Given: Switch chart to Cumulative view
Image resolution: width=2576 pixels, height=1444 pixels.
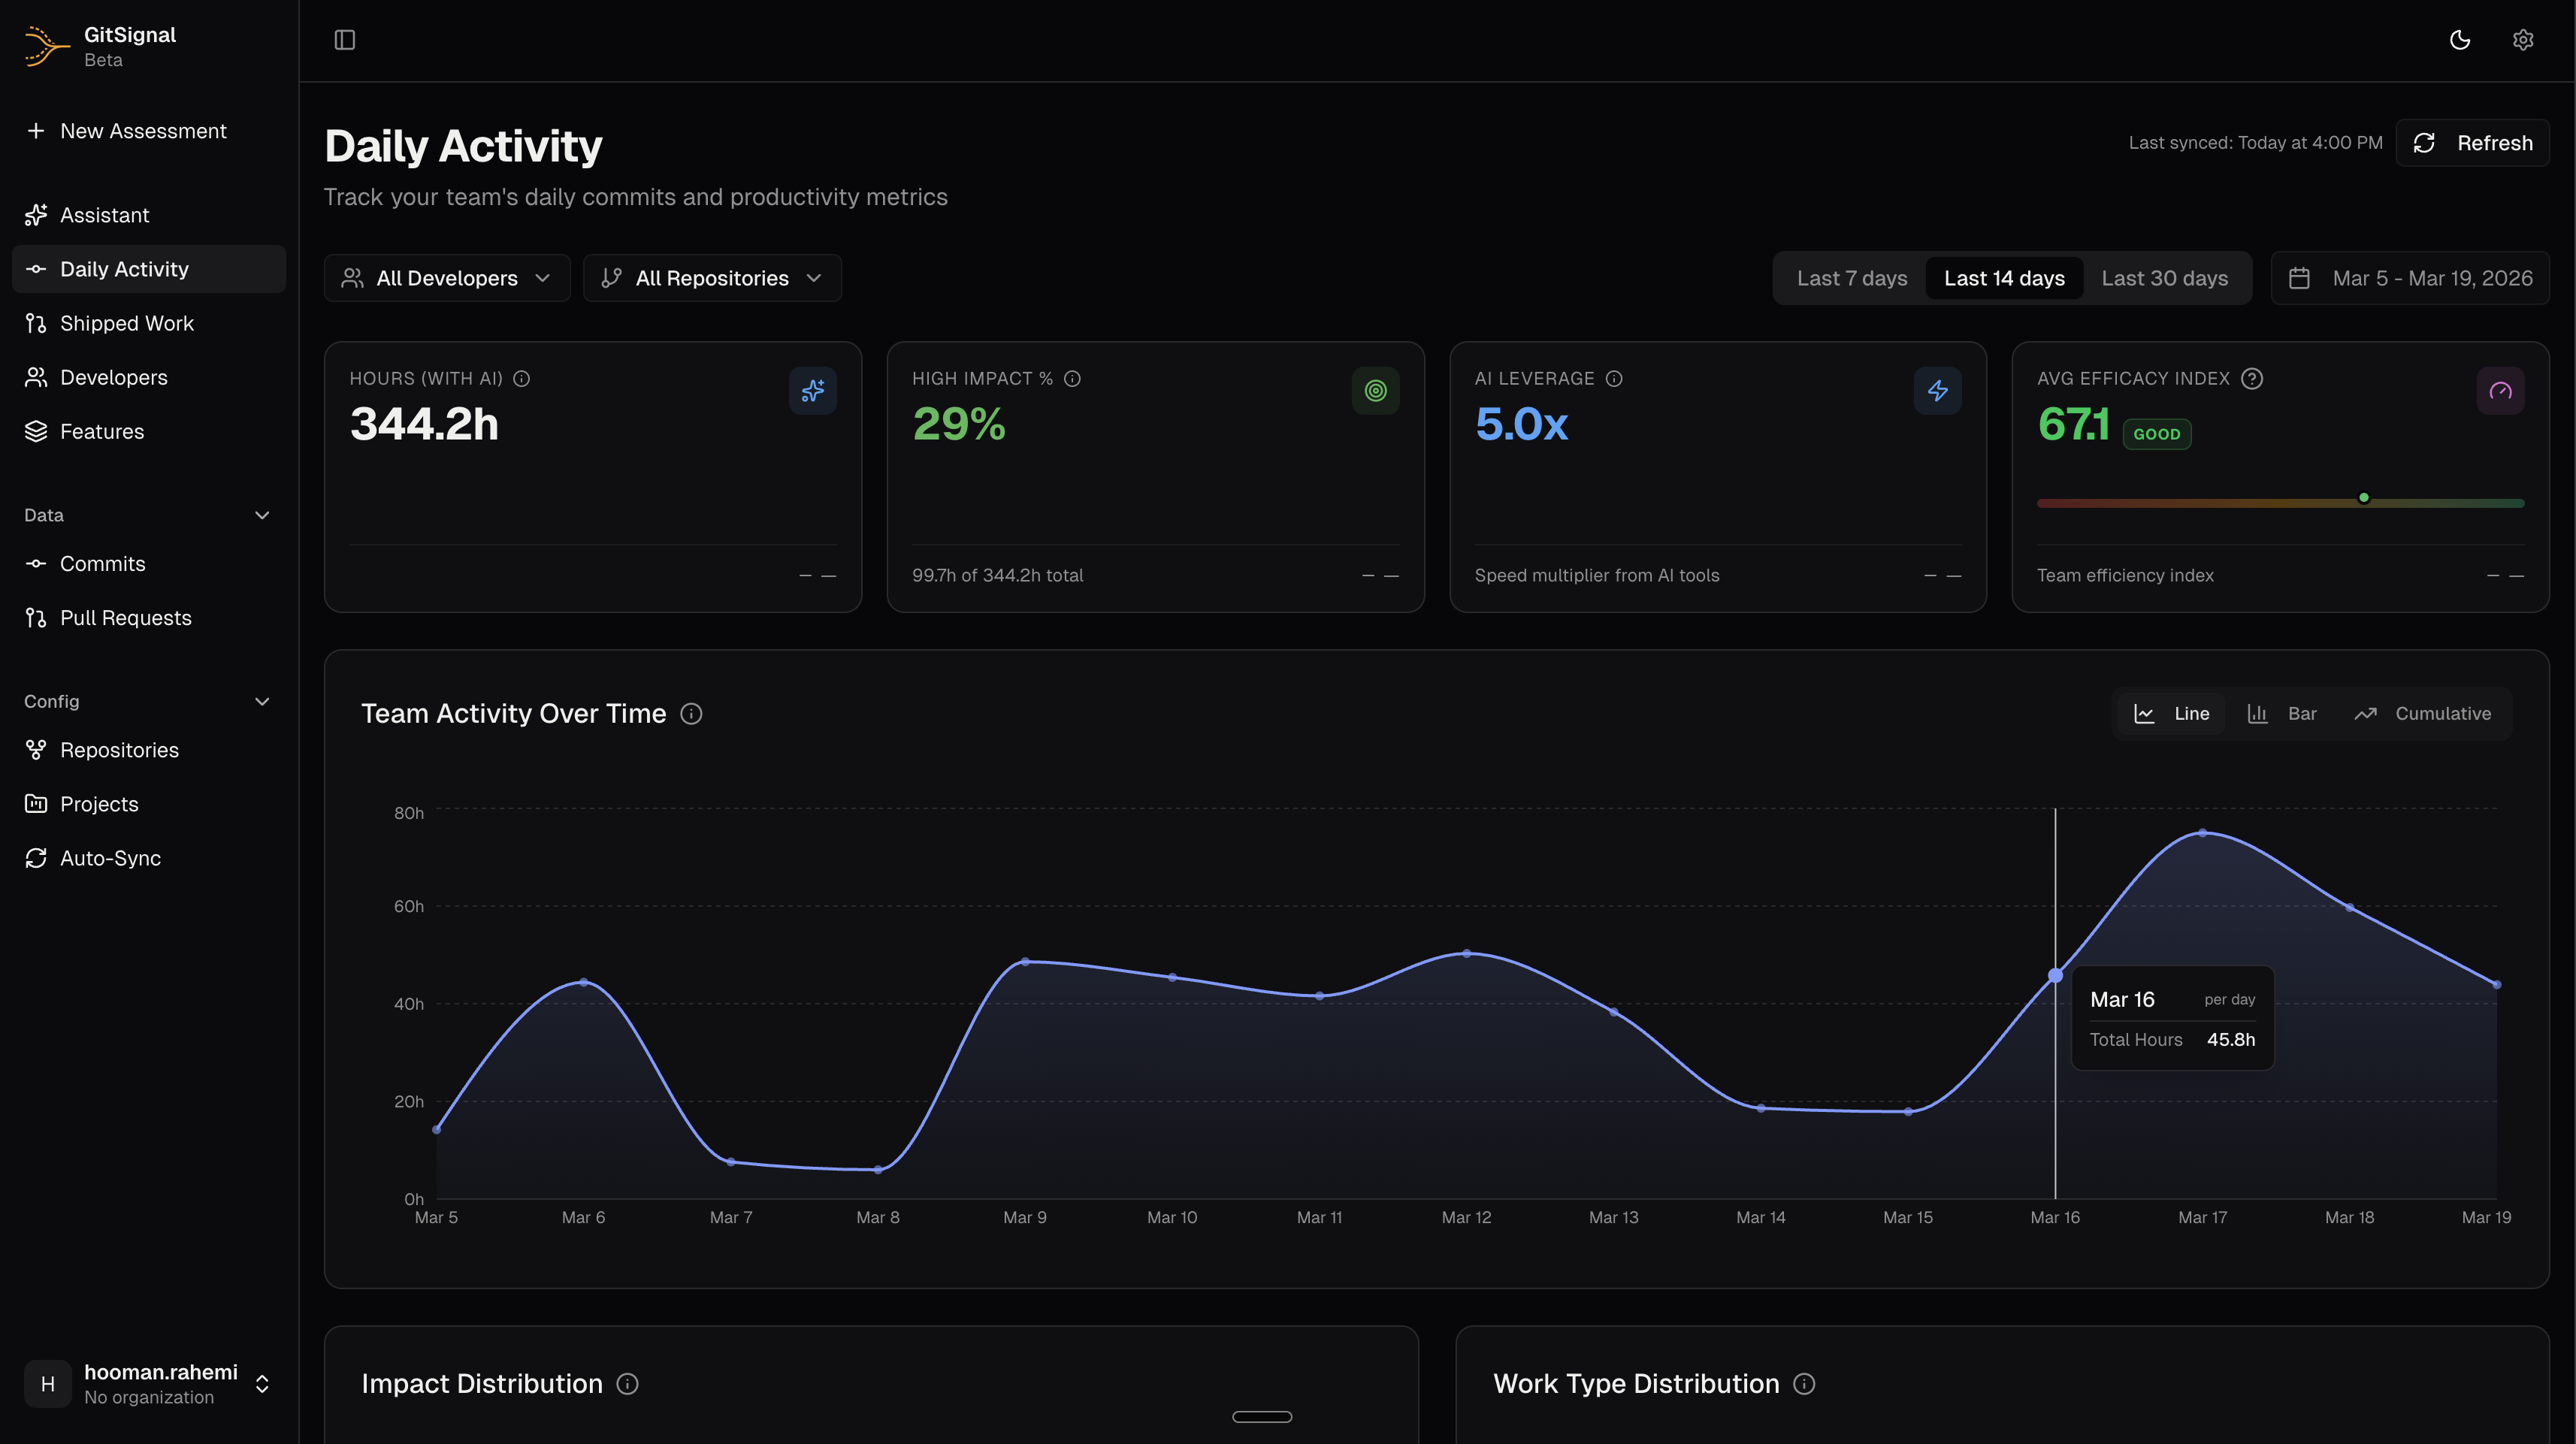Looking at the screenshot, I should tap(2422, 713).
